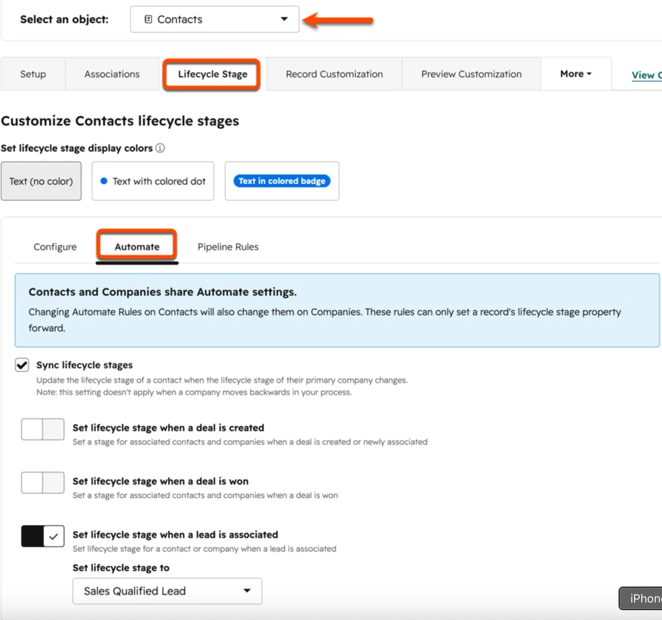Uncheck Sync lifecycle stages checkbox
The width and height of the screenshot is (662, 620).
point(22,365)
